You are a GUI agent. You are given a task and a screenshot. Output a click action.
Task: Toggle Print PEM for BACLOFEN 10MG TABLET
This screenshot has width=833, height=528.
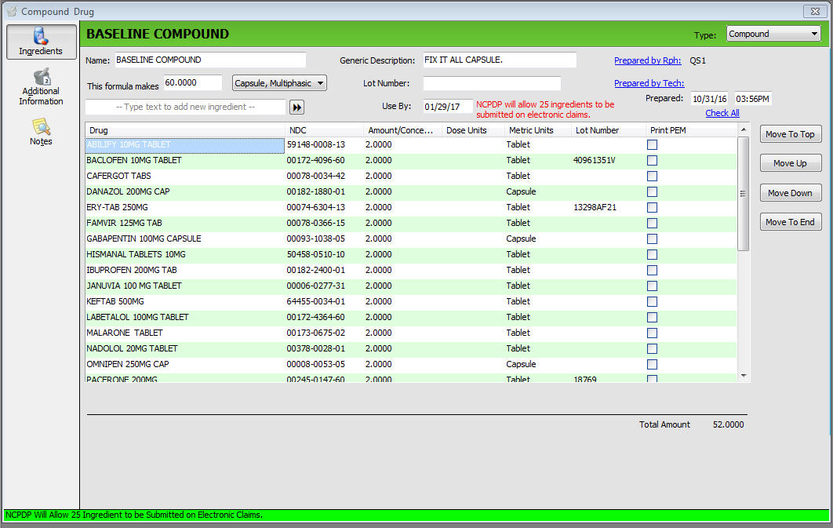tap(653, 160)
